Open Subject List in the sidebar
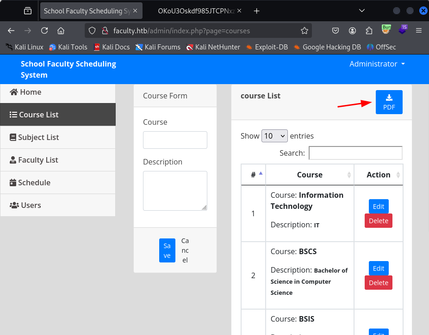This screenshot has height=335, width=429. 58,137
